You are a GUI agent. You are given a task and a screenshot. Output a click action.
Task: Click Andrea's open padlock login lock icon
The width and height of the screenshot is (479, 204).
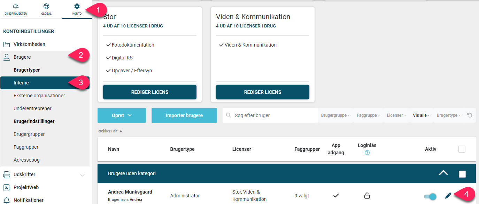click(367, 196)
